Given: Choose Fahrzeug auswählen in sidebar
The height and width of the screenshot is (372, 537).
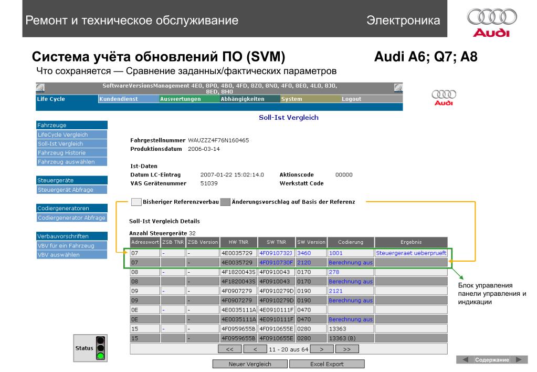Looking at the screenshot, I should tap(72, 161).
